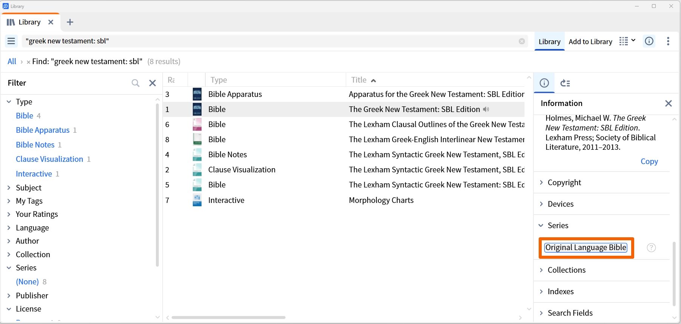Select the Library window tab

click(x=30, y=22)
